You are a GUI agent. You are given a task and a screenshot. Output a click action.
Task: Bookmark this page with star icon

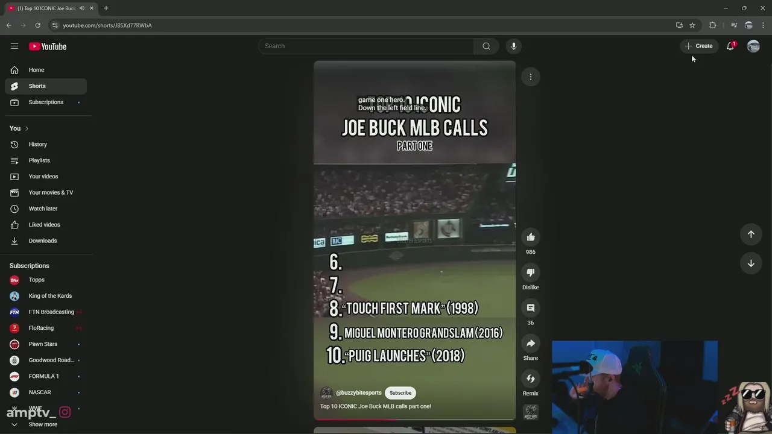click(692, 25)
